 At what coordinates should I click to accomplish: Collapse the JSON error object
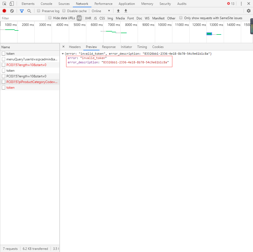(x=63, y=54)
